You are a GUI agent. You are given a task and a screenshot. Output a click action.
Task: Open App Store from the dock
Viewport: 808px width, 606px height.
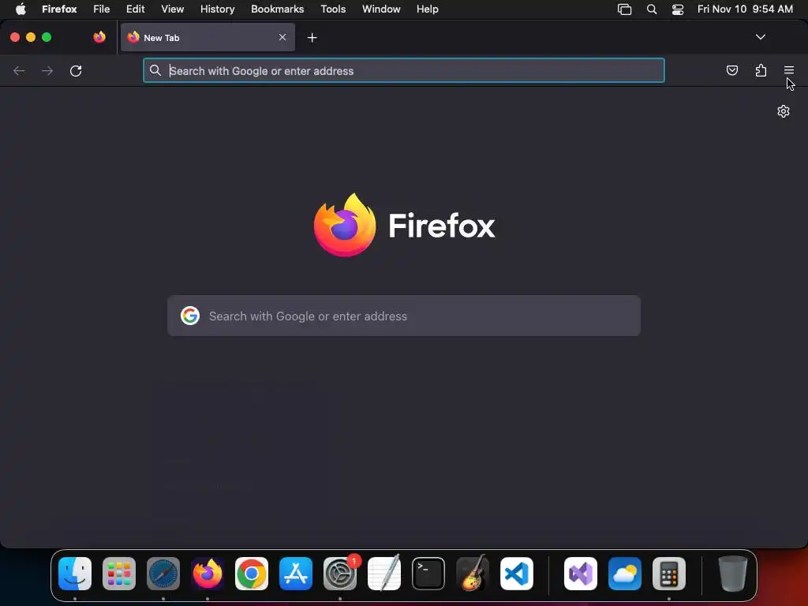296,574
